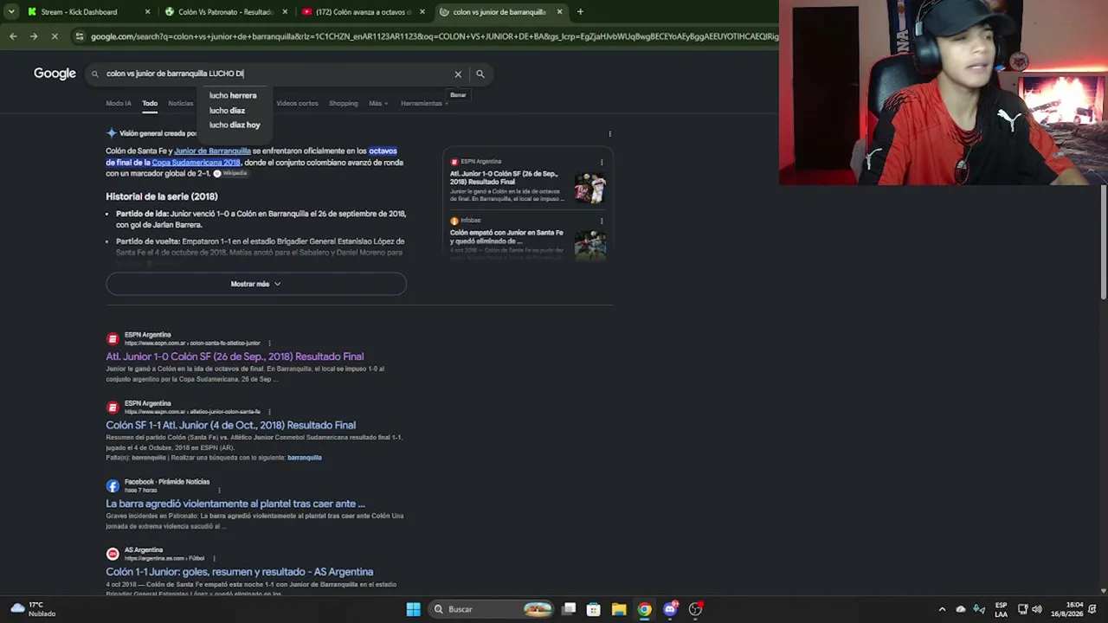Submit search with the magnifier icon
This screenshot has height=623, width=1108.
(480, 74)
